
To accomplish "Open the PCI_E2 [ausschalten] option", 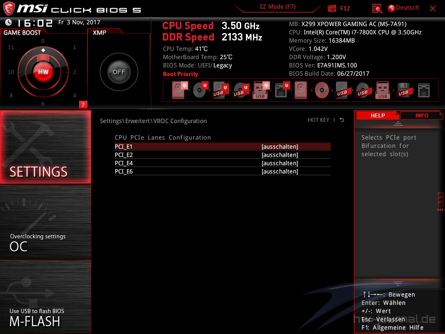I will pos(222,155).
